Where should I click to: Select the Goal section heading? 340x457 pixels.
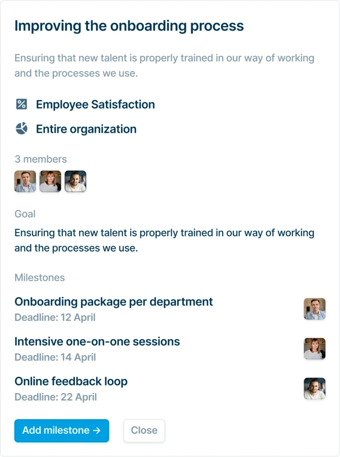tap(25, 214)
